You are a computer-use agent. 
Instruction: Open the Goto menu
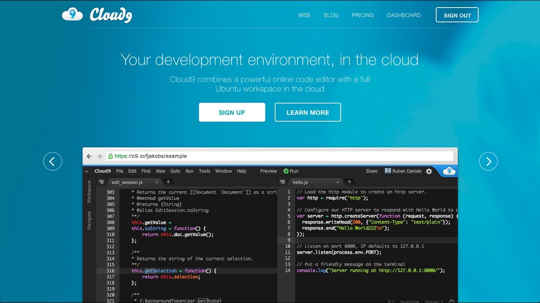point(175,171)
